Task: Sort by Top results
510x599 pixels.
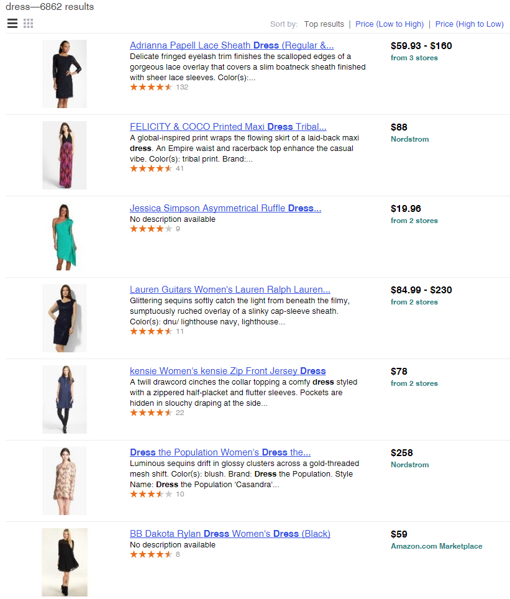Action: (x=324, y=24)
